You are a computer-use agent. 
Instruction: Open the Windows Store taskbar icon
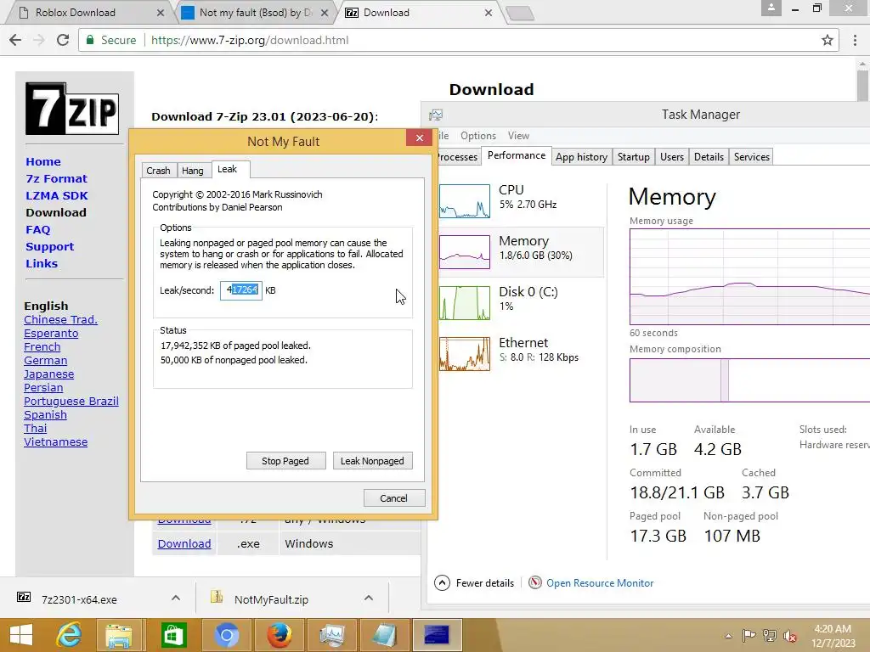click(173, 635)
